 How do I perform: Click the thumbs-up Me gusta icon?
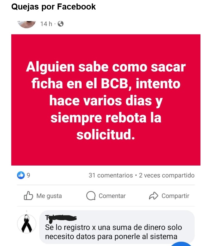(28, 196)
